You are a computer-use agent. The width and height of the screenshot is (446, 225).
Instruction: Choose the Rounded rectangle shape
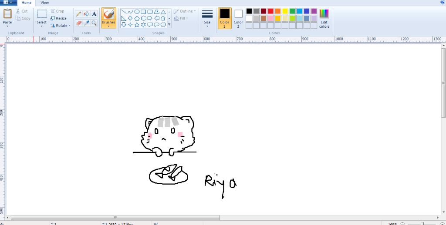coord(150,12)
